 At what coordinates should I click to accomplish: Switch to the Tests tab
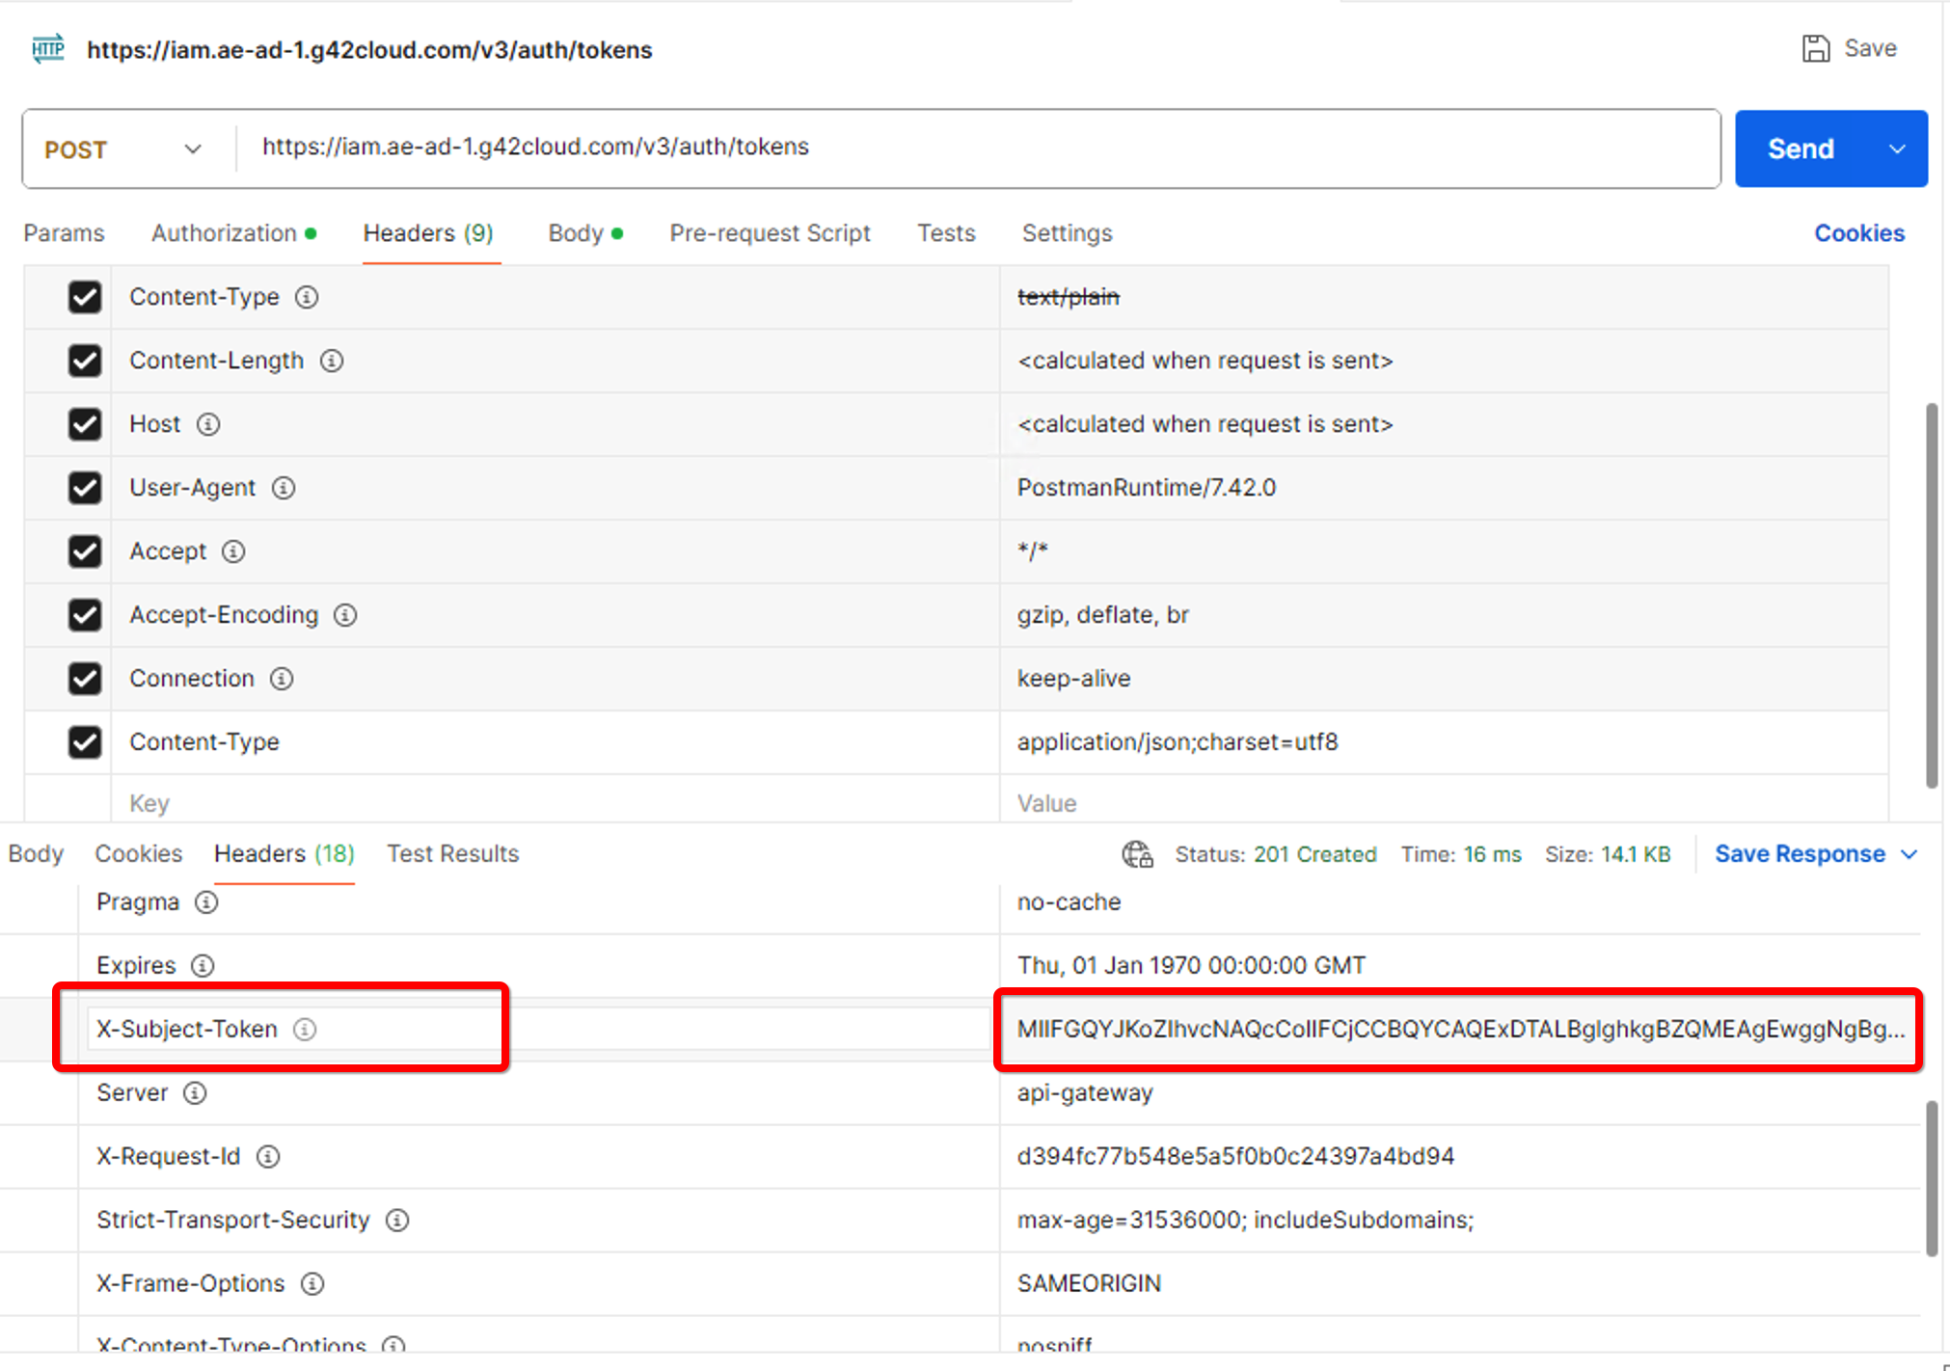coord(946,233)
